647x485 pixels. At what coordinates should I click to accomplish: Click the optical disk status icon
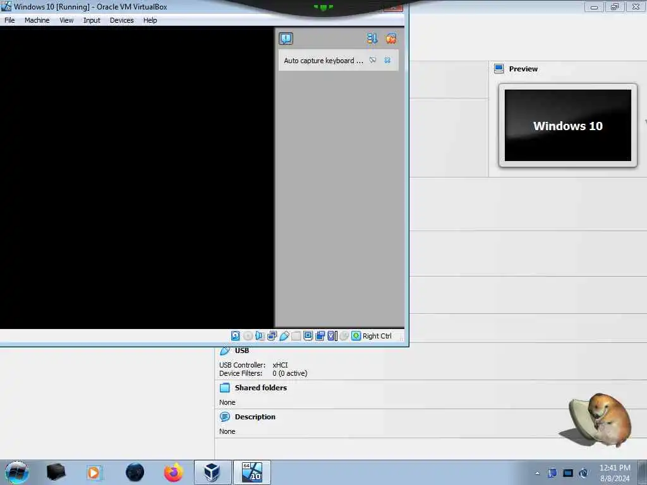[x=248, y=336]
